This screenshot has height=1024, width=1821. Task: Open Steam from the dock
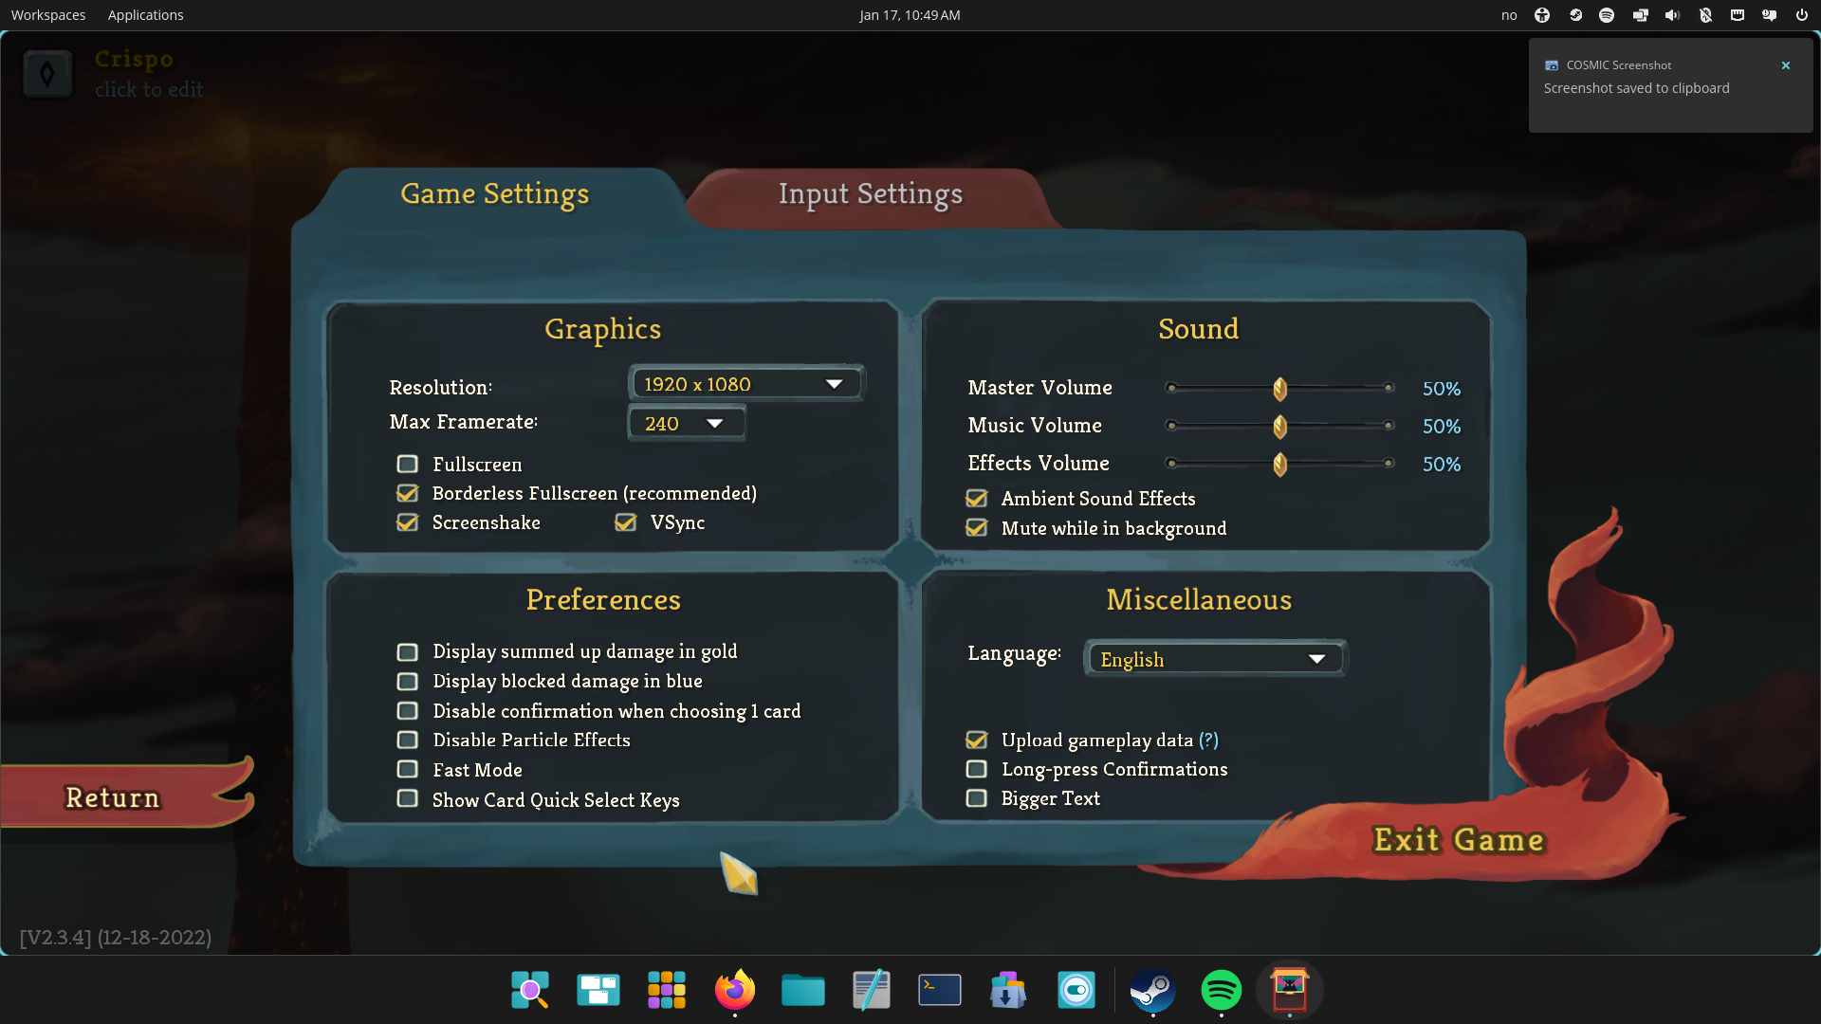point(1152,990)
